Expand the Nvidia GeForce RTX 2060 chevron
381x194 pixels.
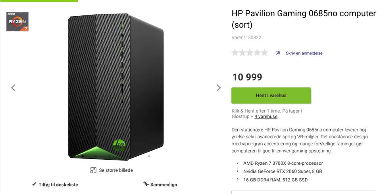point(237,171)
